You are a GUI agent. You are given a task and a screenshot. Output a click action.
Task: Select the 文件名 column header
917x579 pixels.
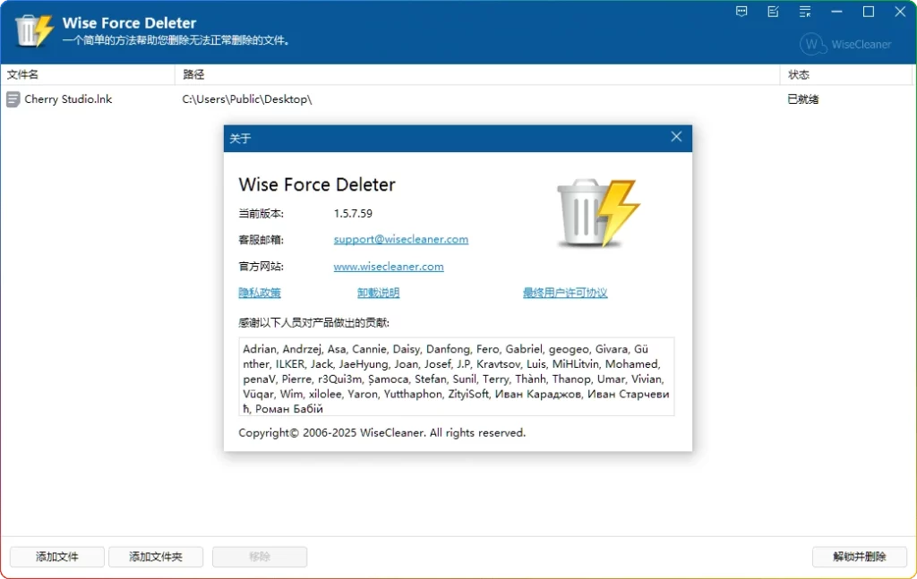coord(23,74)
